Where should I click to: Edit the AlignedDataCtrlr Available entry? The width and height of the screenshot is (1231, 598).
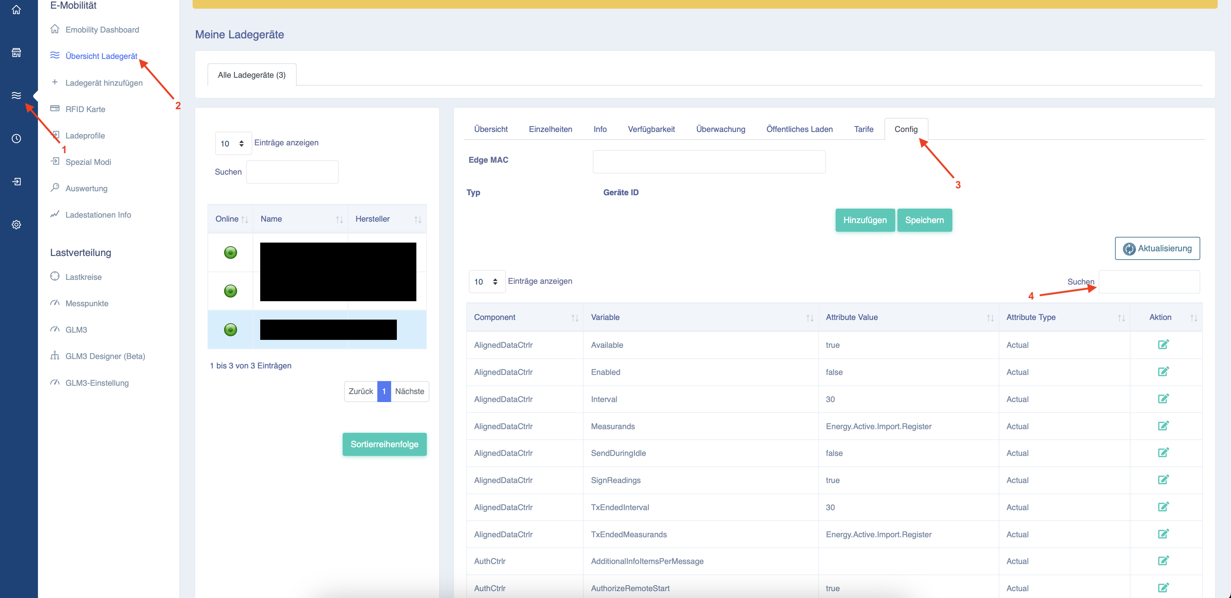click(1163, 344)
